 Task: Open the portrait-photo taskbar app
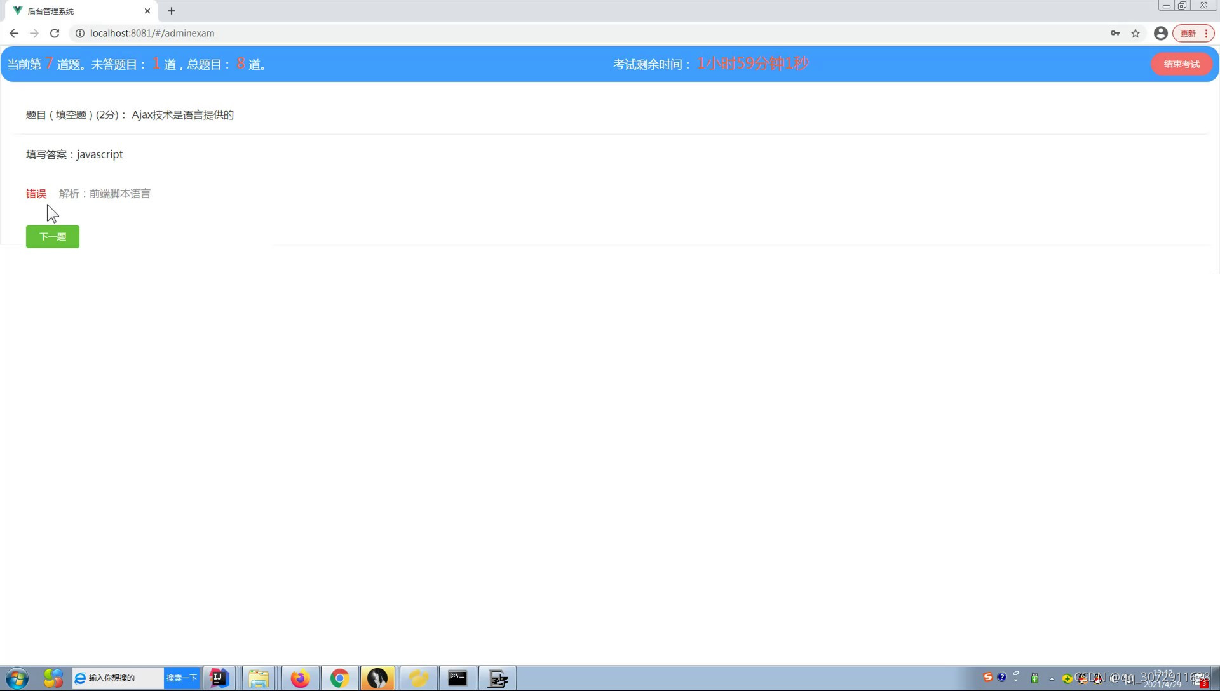(x=377, y=678)
